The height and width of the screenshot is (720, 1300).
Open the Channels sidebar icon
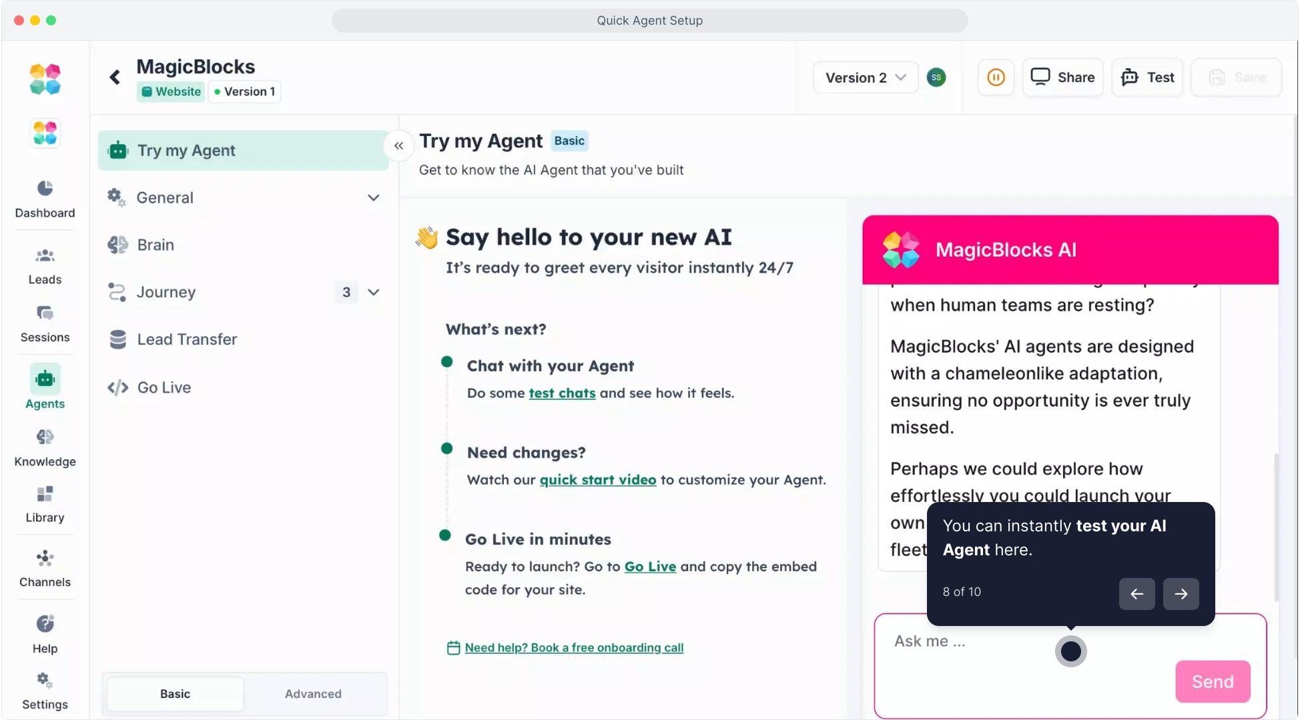(45, 558)
